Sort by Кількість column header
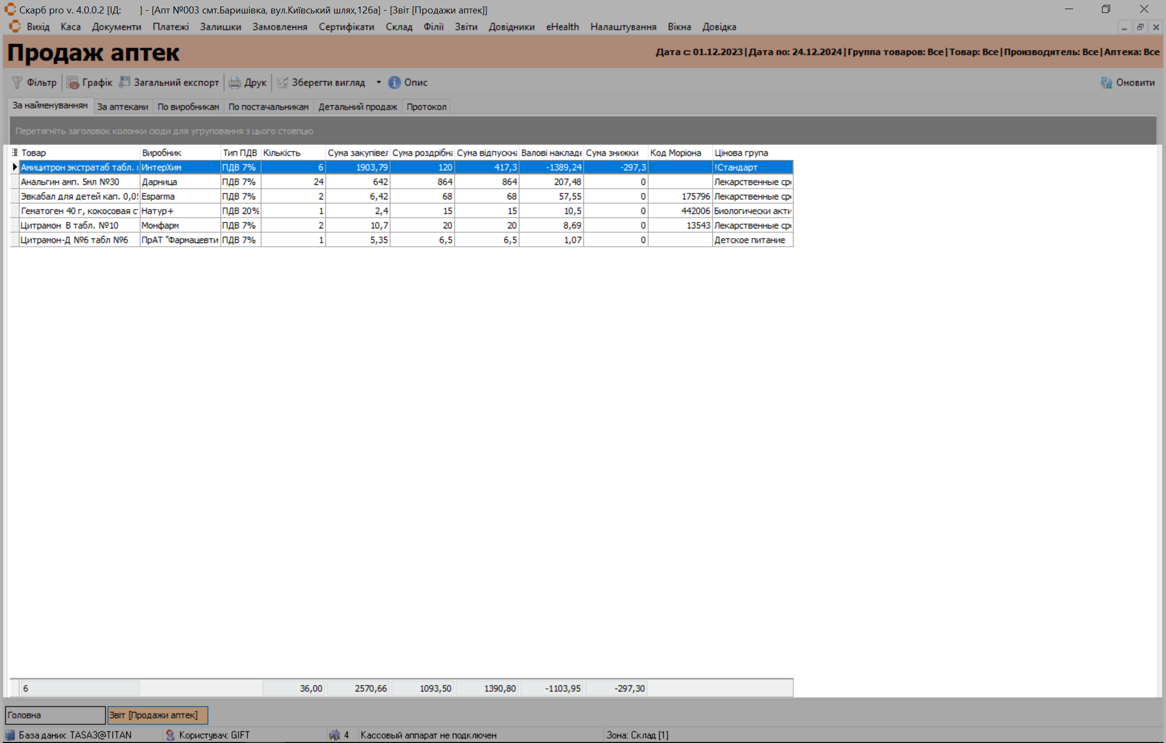 point(292,153)
